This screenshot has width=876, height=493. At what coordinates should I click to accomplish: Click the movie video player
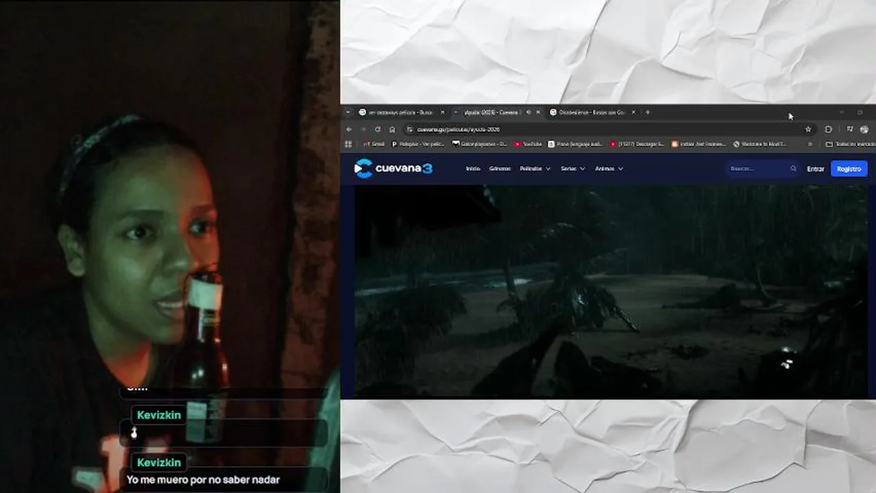(611, 291)
